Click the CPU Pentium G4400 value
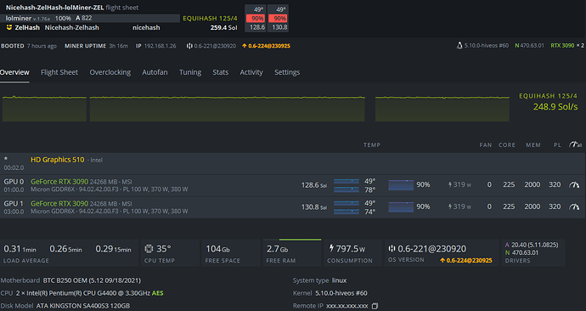This screenshot has height=311, width=586. coord(89,293)
